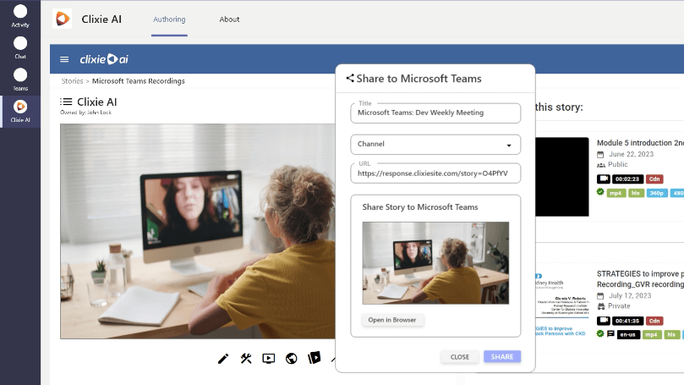This screenshot has height=385, width=684.
Task: Click the calendar icon beside June 22, 2023
Action: tap(600, 155)
